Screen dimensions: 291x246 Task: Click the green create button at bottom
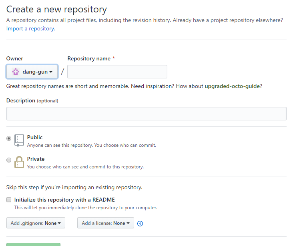coord(33,244)
